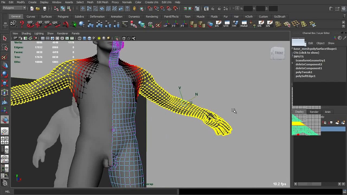Open scene using the folder icon
Screen dimensions: 347x195
click(x=38, y=9)
